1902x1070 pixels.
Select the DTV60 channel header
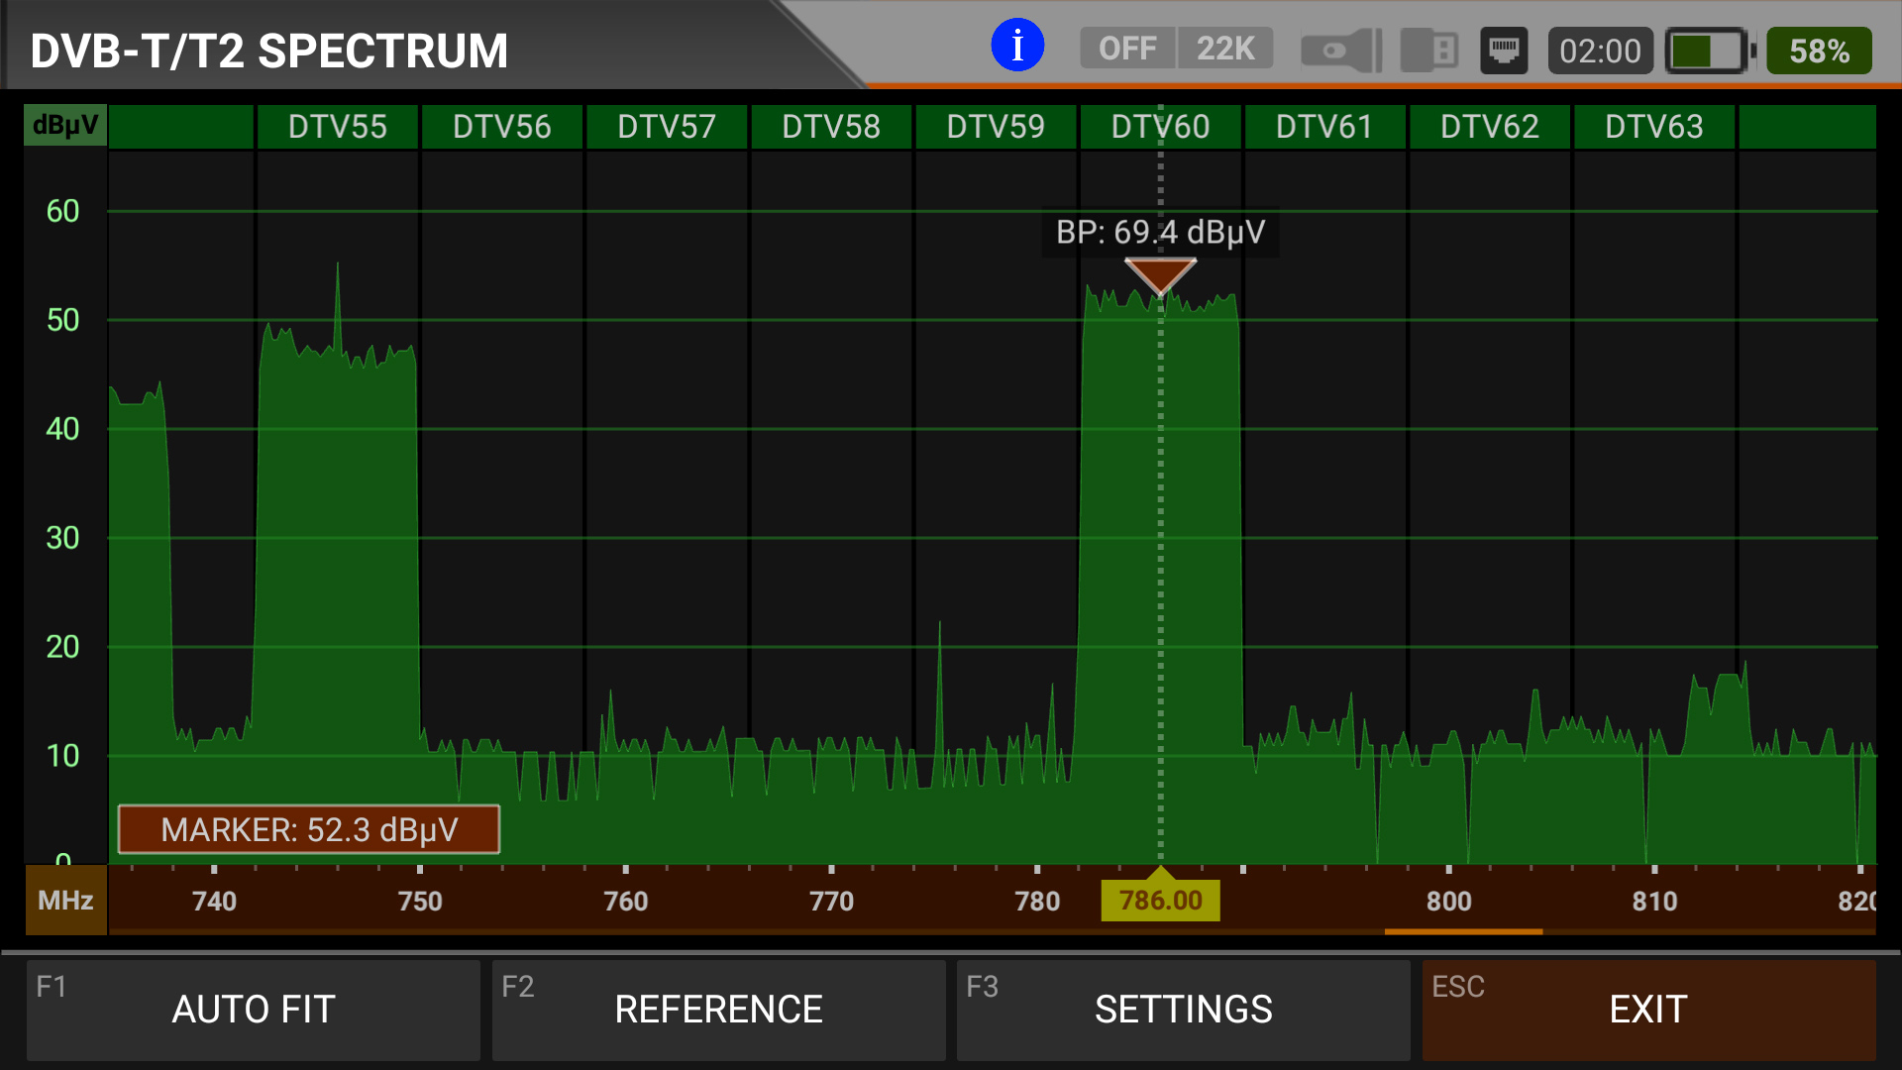coord(1160,127)
